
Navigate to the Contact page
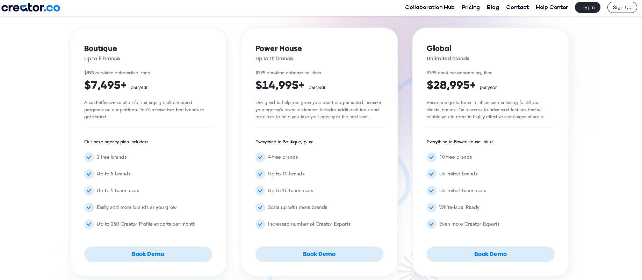(517, 7)
